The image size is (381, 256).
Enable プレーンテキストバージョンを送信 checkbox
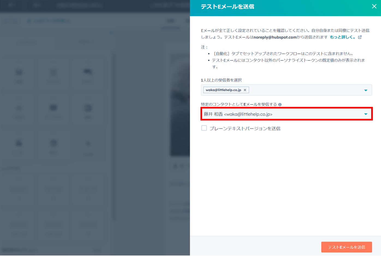click(204, 128)
